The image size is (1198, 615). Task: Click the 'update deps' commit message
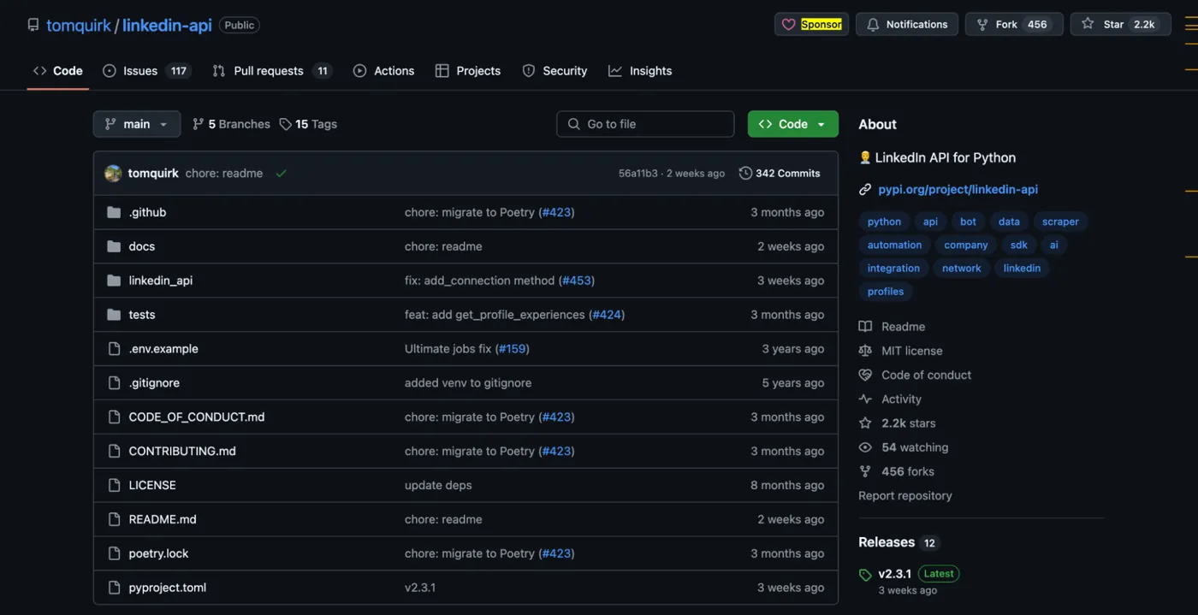(438, 485)
